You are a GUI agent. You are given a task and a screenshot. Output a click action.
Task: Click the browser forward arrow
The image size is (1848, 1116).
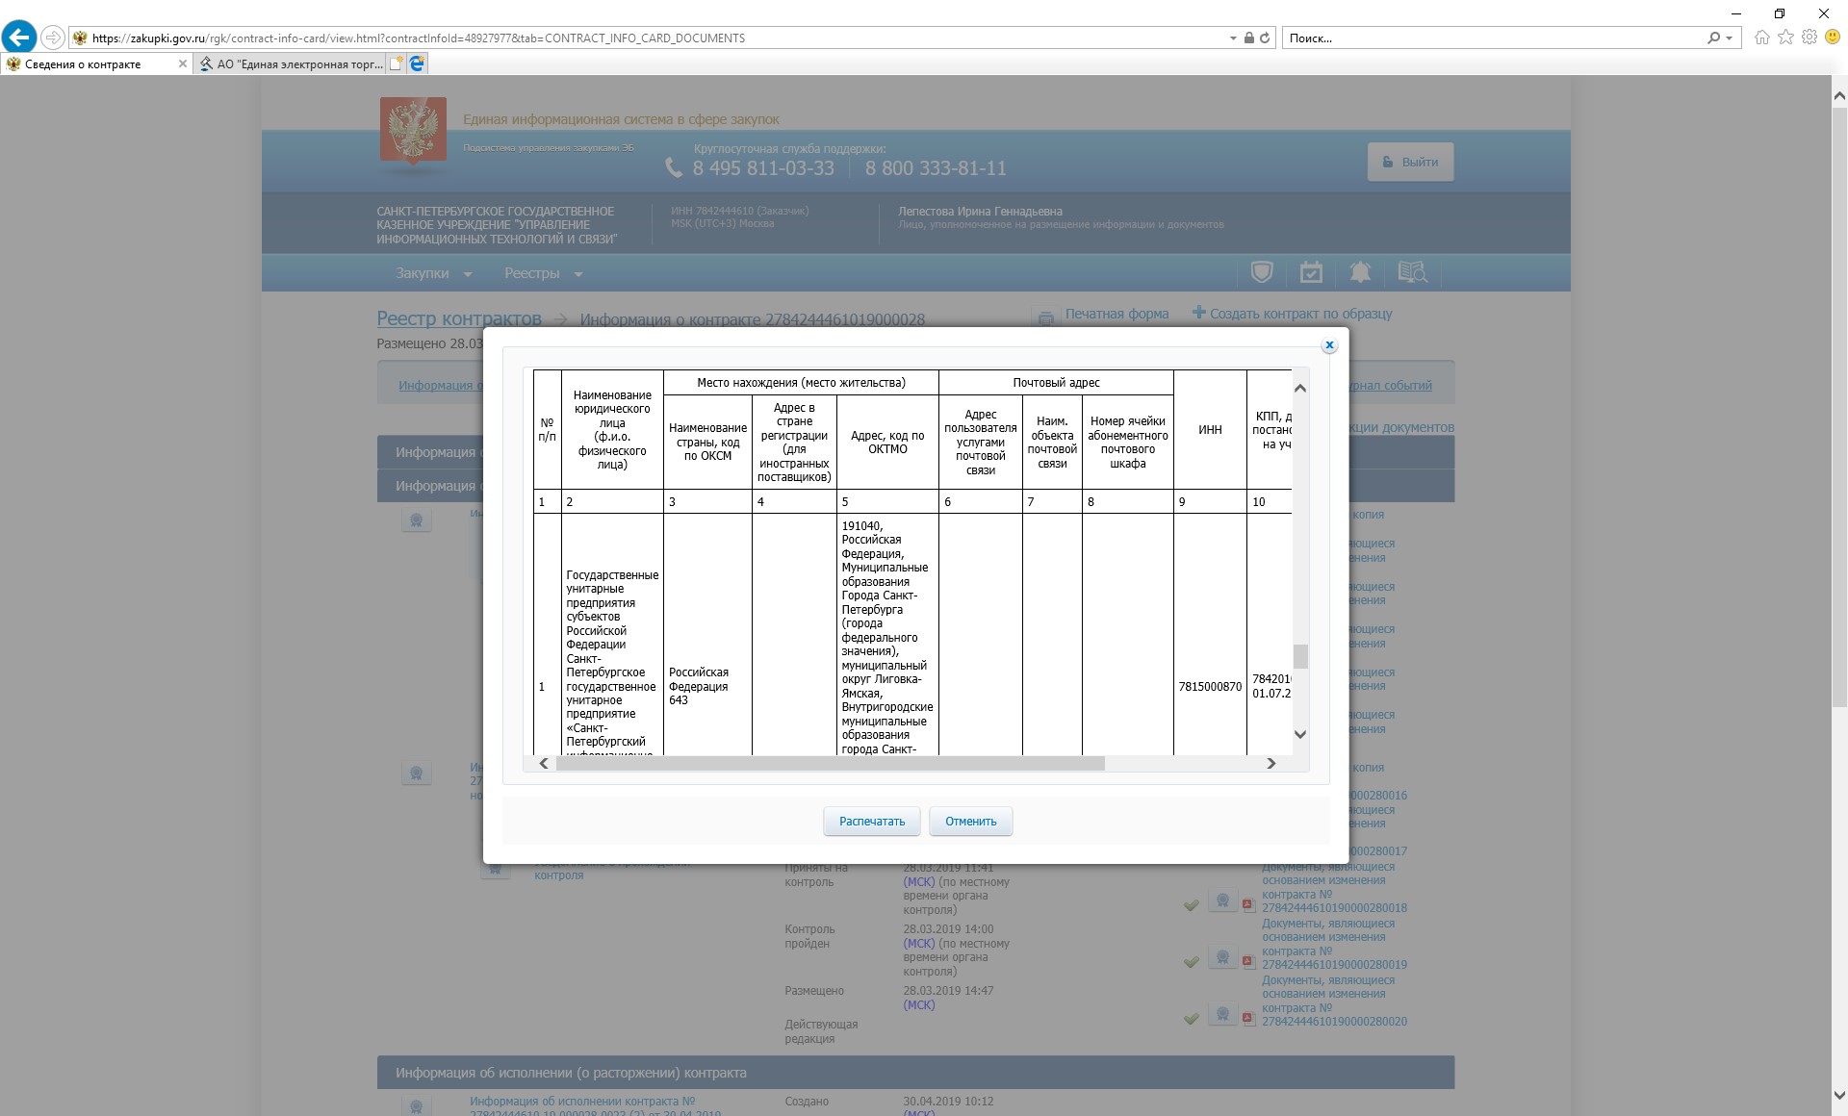[53, 38]
